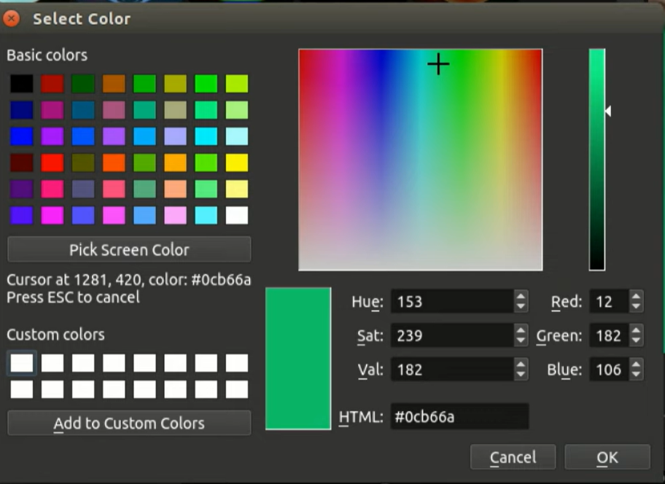Click the green brightness slider strip
665x484 pixels.
(596, 159)
